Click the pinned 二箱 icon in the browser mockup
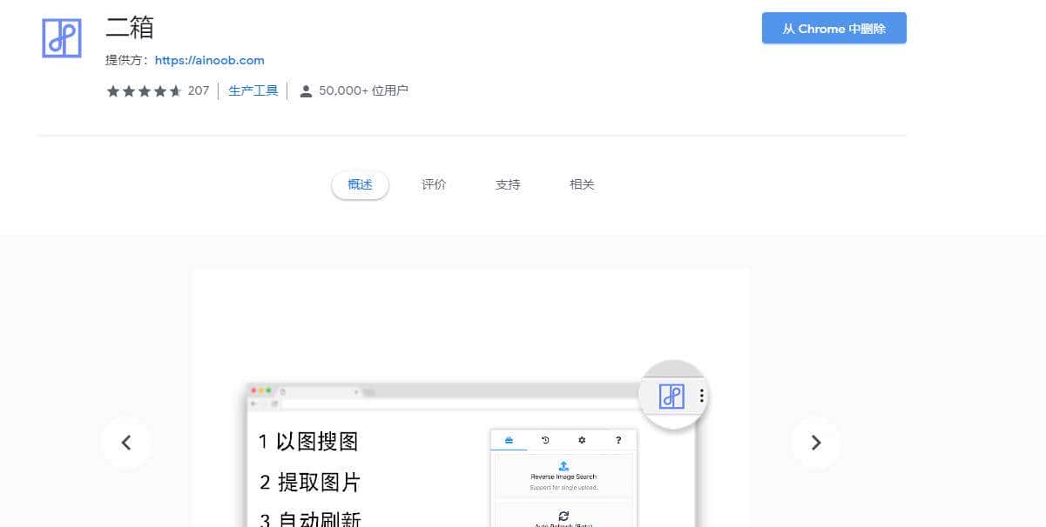The width and height of the screenshot is (1046, 527). (x=671, y=397)
